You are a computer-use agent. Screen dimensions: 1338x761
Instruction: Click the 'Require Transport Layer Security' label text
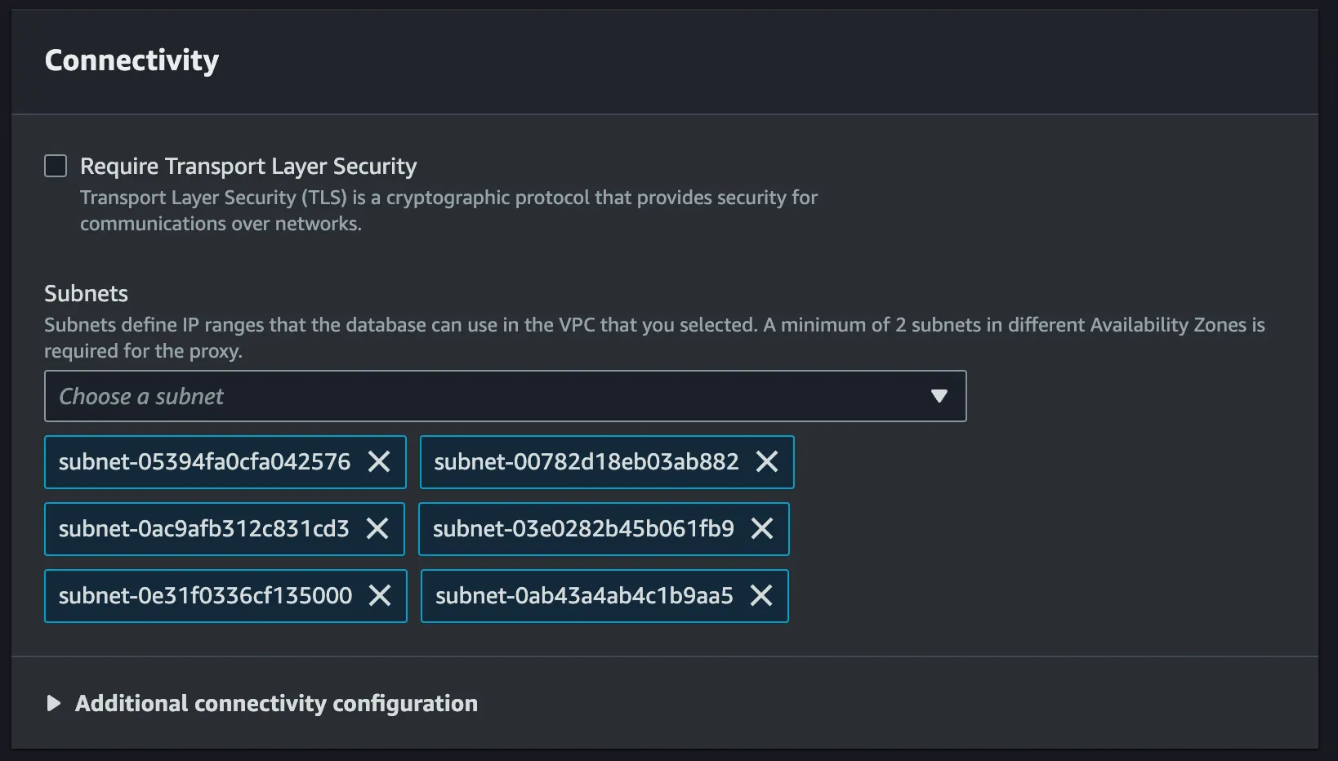pos(248,167)
